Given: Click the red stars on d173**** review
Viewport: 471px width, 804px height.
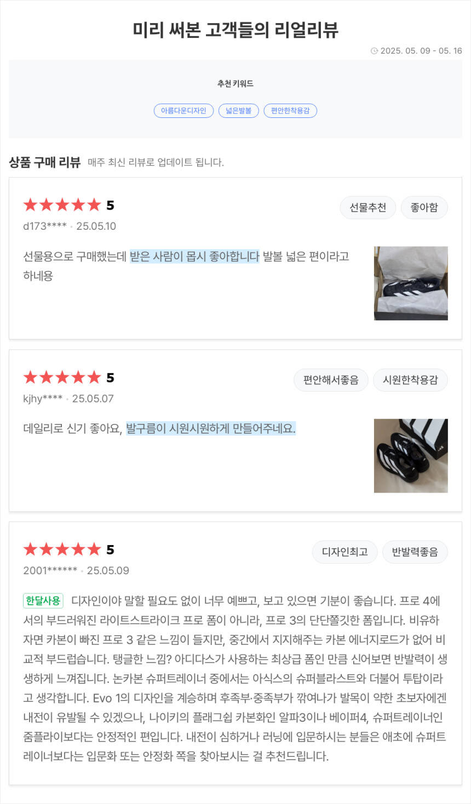Looking at the screenshot, I should (62, 205).
